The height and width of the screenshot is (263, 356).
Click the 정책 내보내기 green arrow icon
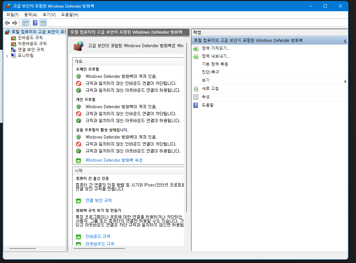point(196,56)
